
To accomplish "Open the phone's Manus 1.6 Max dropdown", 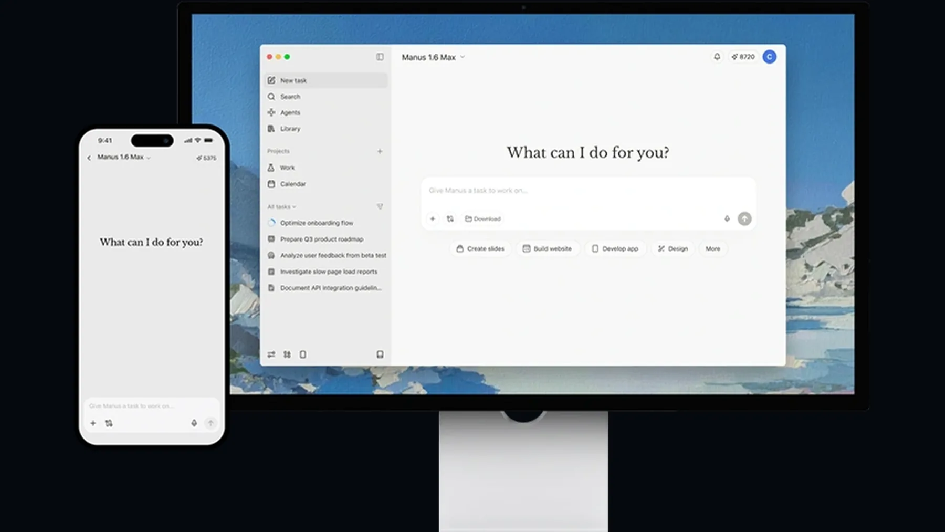I will click(124, 157).
